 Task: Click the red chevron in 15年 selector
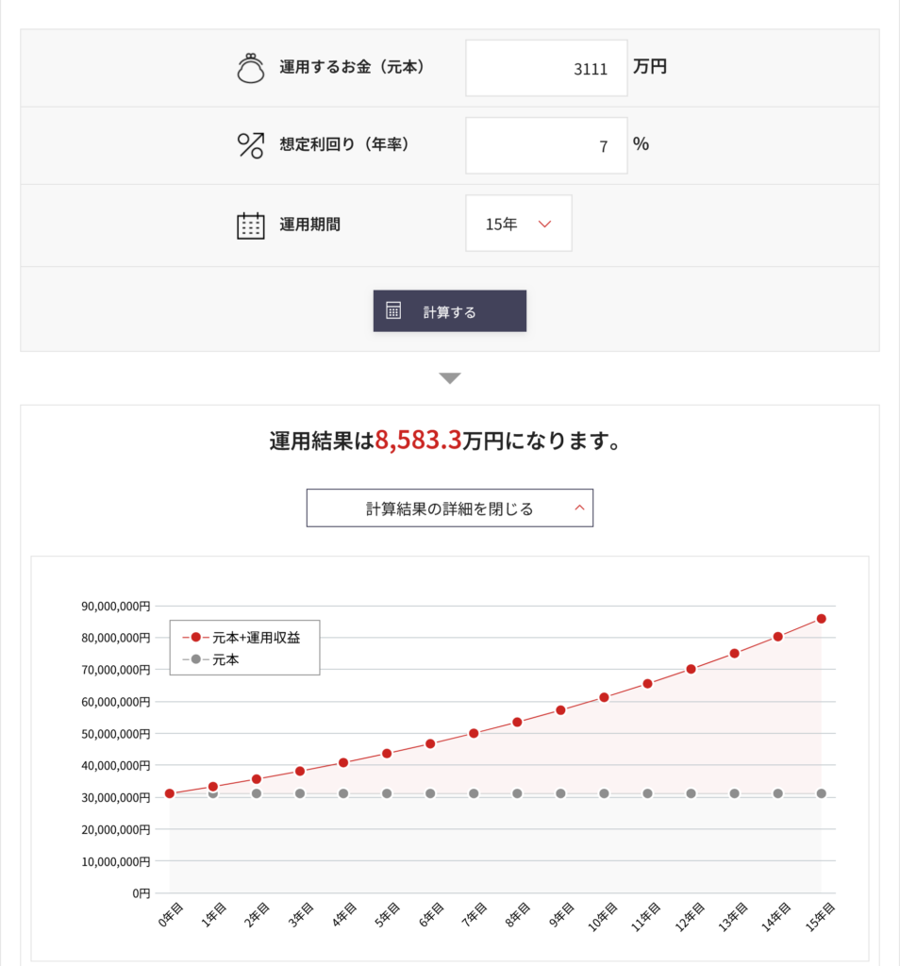click(544, 225)
